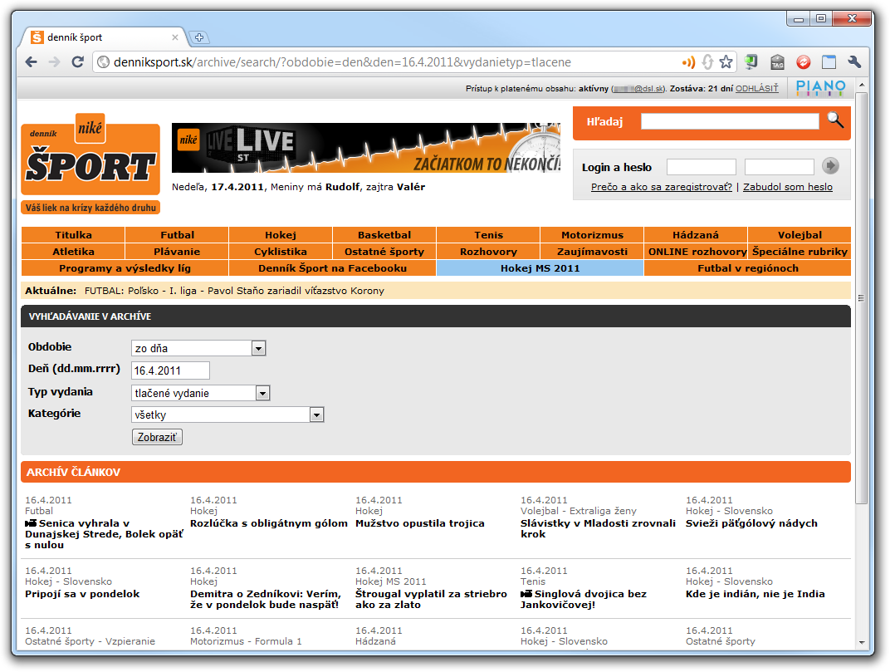Click the Zobraziť button
The height and width of the screenshot is (672, 890).
[x=157, y=437]
